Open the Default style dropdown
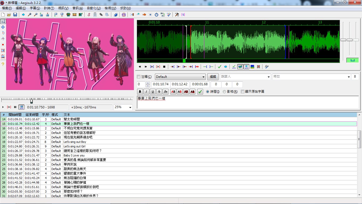This screenshot has height=204, width=362. 180,77
